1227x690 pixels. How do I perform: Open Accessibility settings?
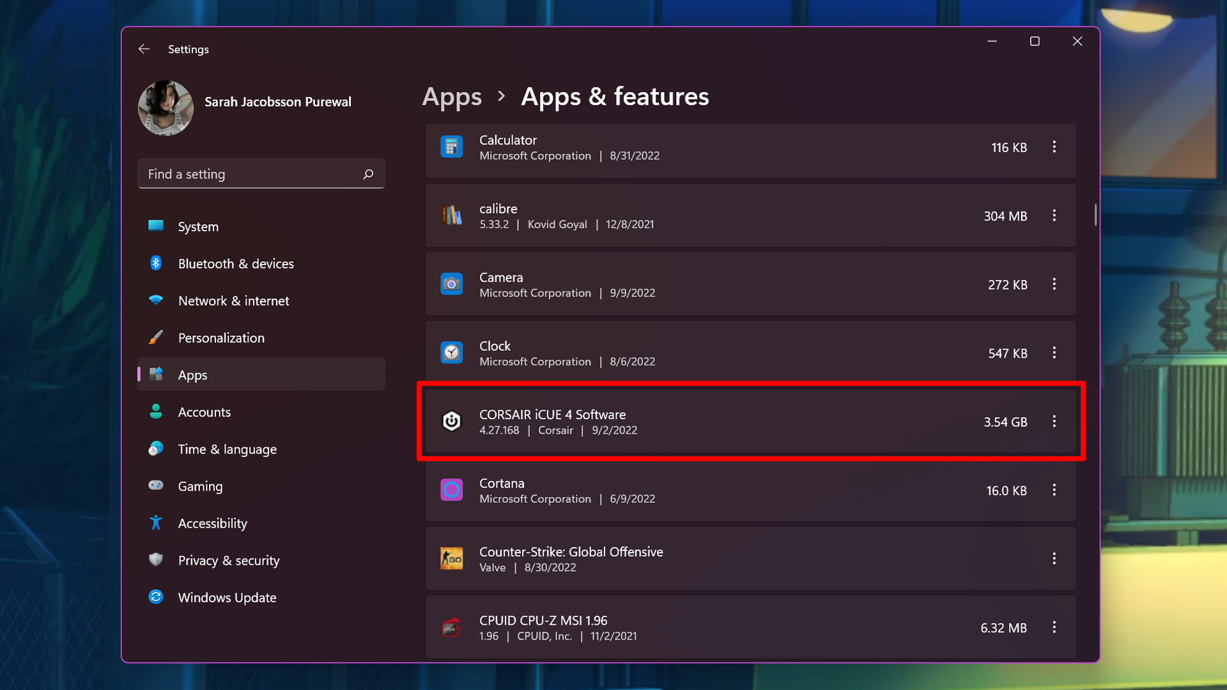261,523
